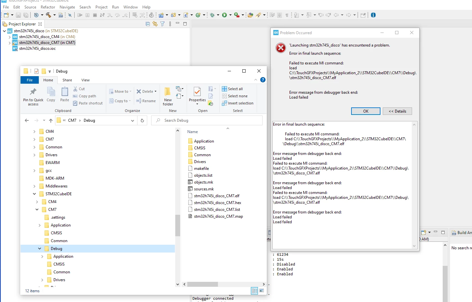Switch to the View tab in File Explorer

[86, 80]
